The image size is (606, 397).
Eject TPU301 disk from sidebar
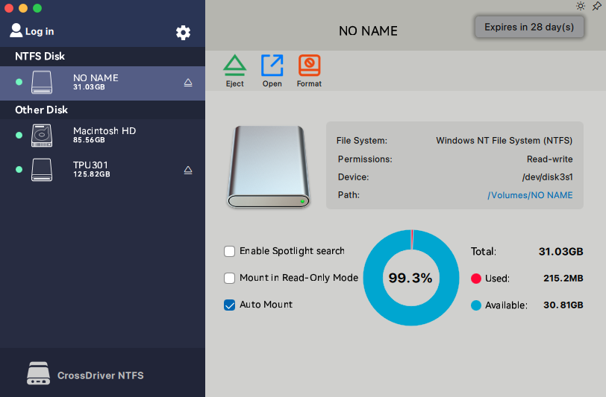[x=188, y=170]
